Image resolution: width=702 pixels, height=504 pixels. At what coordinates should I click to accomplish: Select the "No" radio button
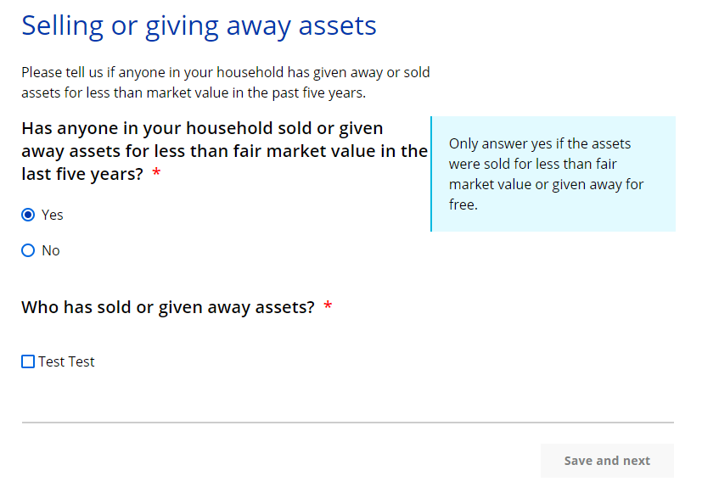28,250
